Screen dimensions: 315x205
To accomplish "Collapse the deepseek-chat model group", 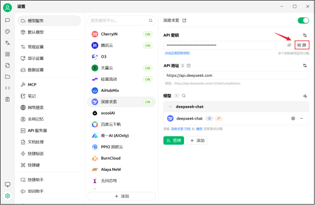I will (x=170, y=107).
